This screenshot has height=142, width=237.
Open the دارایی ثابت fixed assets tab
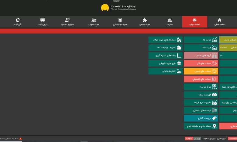(x=43, y=22)
